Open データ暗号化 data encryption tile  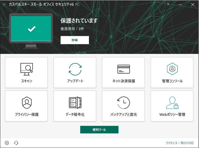click(x=75, y=106)
